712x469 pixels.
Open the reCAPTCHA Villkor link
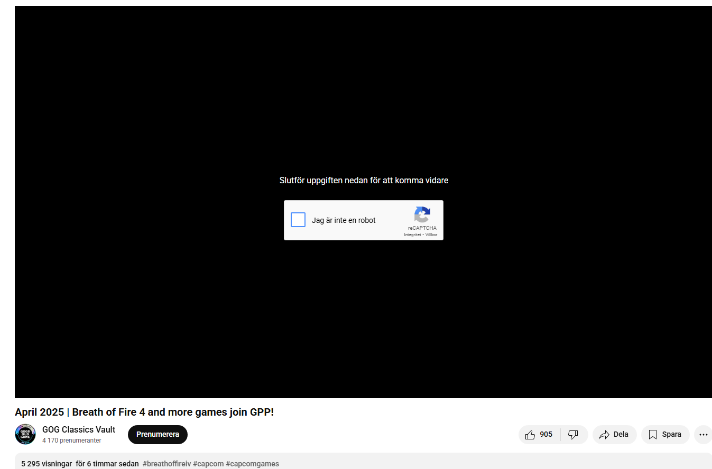(x=431, y=234)
